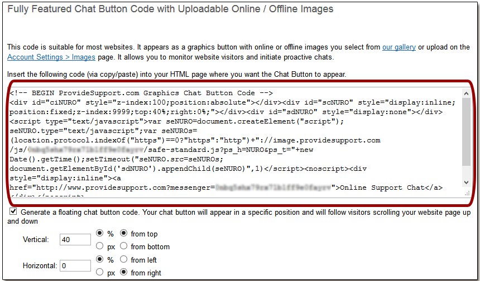Toggle 'Generate a floating chat button code' checkbox
This screenshot has height=281, width=480.
[13, 211]
